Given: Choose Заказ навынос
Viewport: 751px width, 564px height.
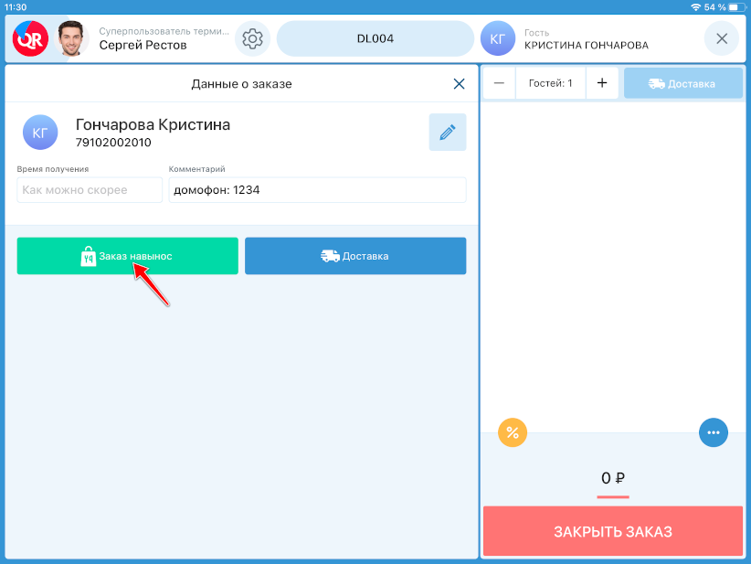Looking at the screenshot, I should [x=127, y=256].
